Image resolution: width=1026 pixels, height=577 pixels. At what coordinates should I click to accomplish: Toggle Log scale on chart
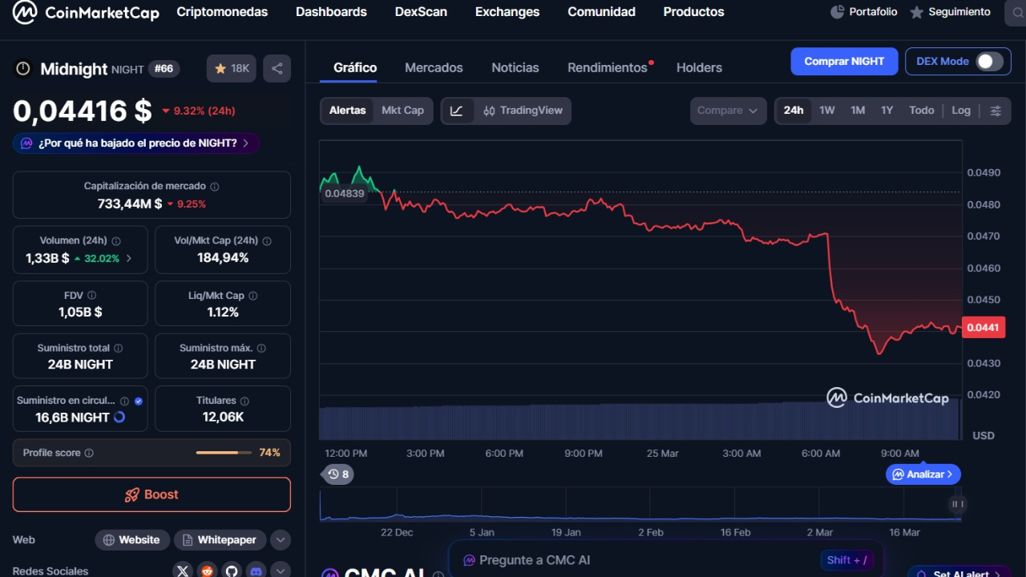click(x=961, y=111)
